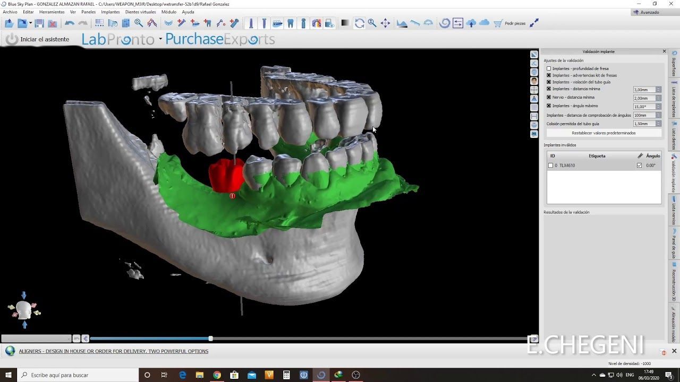Screen dimensions: 680x382
Task: Check the TLX4610 implant ID checkbox
Action: click(551, 166)
